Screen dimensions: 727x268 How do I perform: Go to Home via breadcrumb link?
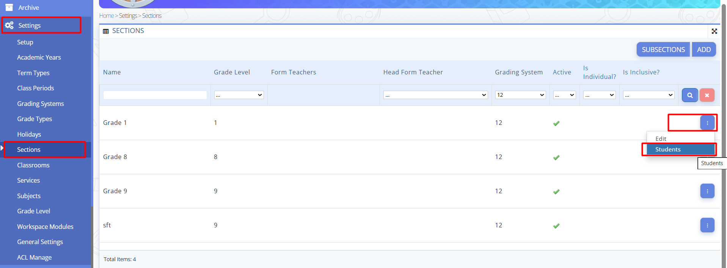(106, 16)
